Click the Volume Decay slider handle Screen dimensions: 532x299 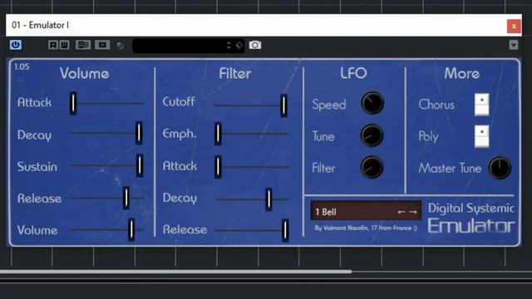[x=139, y=133]
